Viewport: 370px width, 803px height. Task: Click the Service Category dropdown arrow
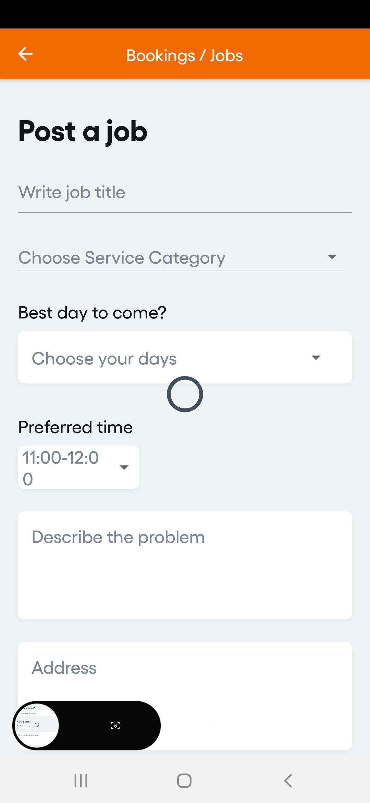pos(332,257)
